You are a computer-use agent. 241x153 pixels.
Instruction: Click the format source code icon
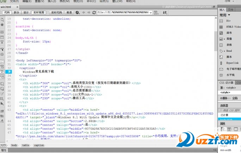click(2, 121)
